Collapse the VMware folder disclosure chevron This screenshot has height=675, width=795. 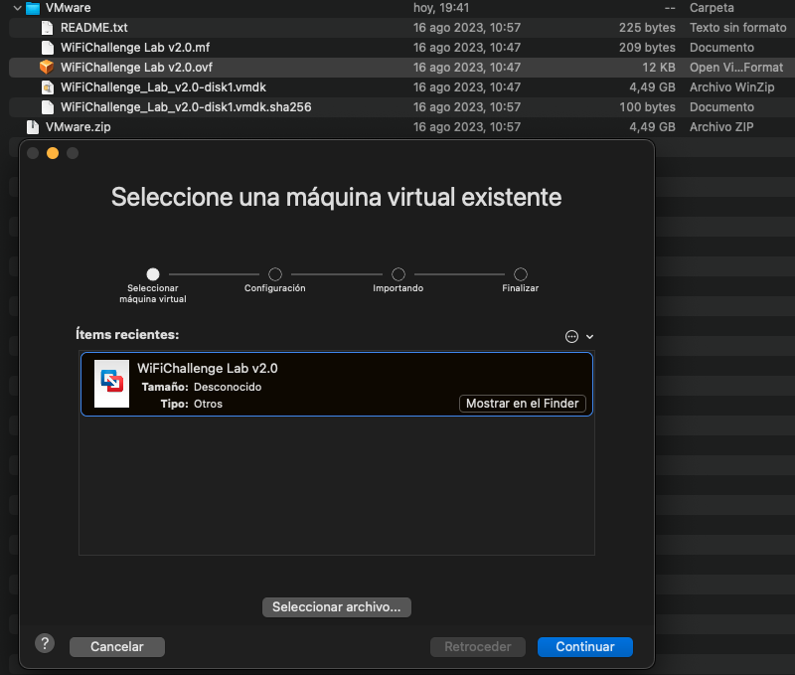[x=17, y=8]
